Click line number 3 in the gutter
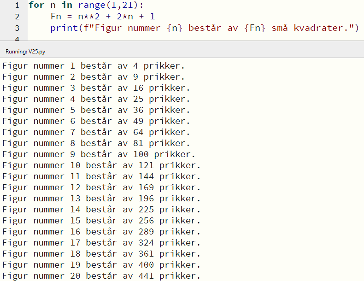This screenshot has height=281, width=364. coord(17,29)
